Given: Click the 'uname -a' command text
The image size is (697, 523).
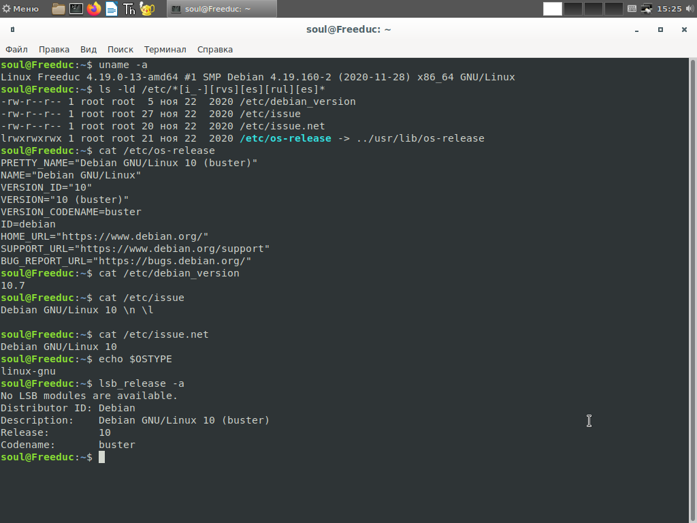Looking at the screenshot, I should pyautogui.click(x=123, y=65).
